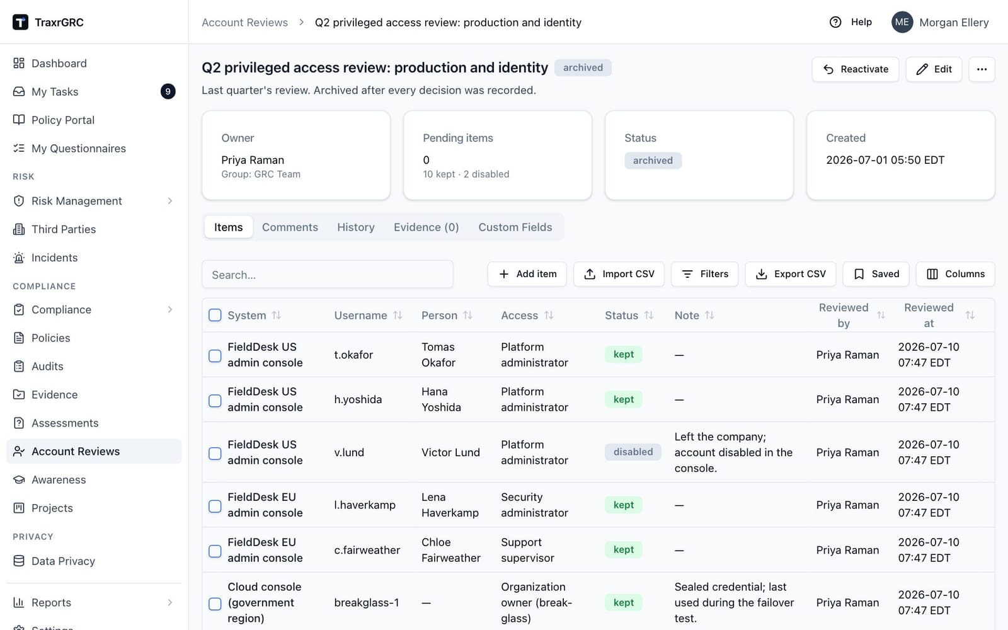Go to Account Reviews breadcrumb link
Image resolution: width=1008 pixels, height=630 pixels.
[x=244, y=22]
